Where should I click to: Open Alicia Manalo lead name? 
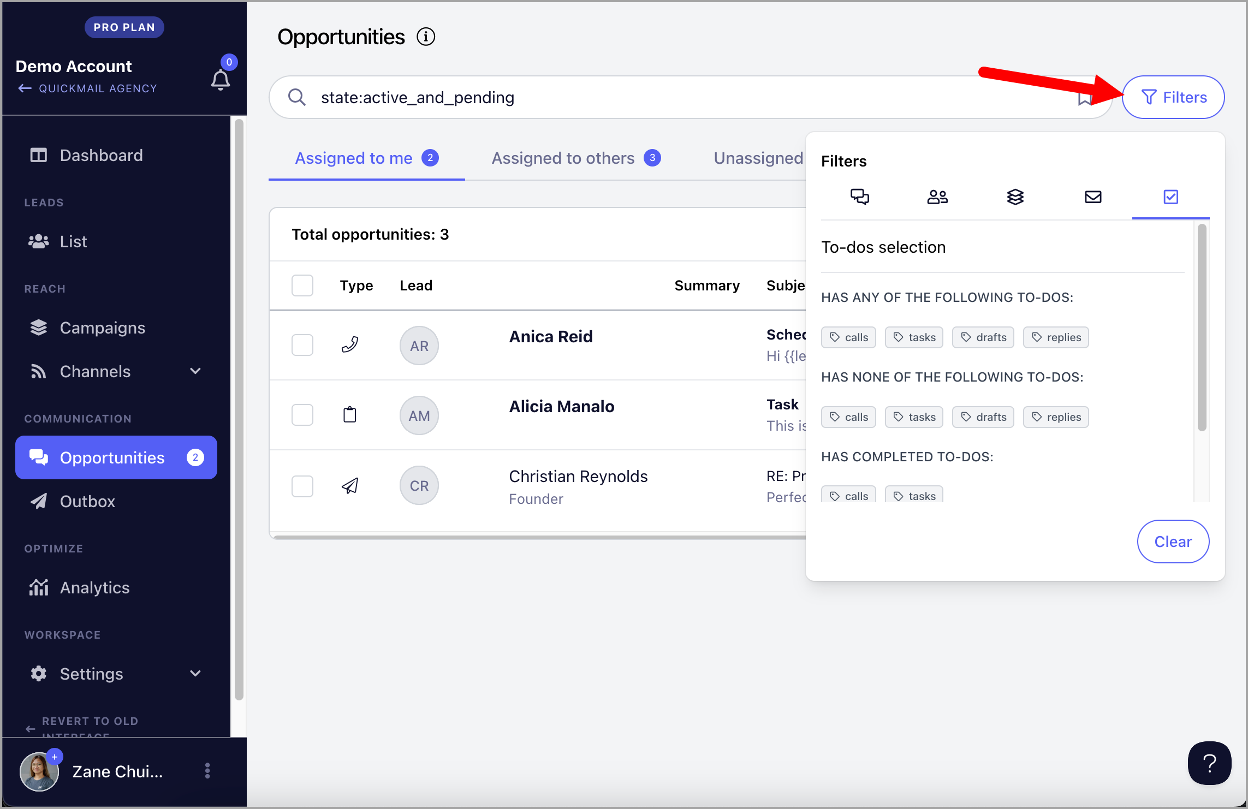[562, 407]
